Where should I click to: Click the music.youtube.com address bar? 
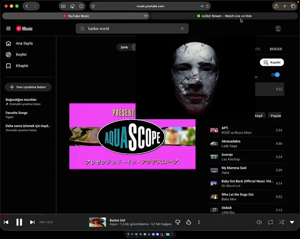coord(150,6)
